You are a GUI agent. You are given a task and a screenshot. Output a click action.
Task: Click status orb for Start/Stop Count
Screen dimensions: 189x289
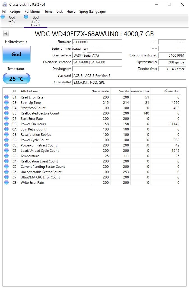coord(6,108)
